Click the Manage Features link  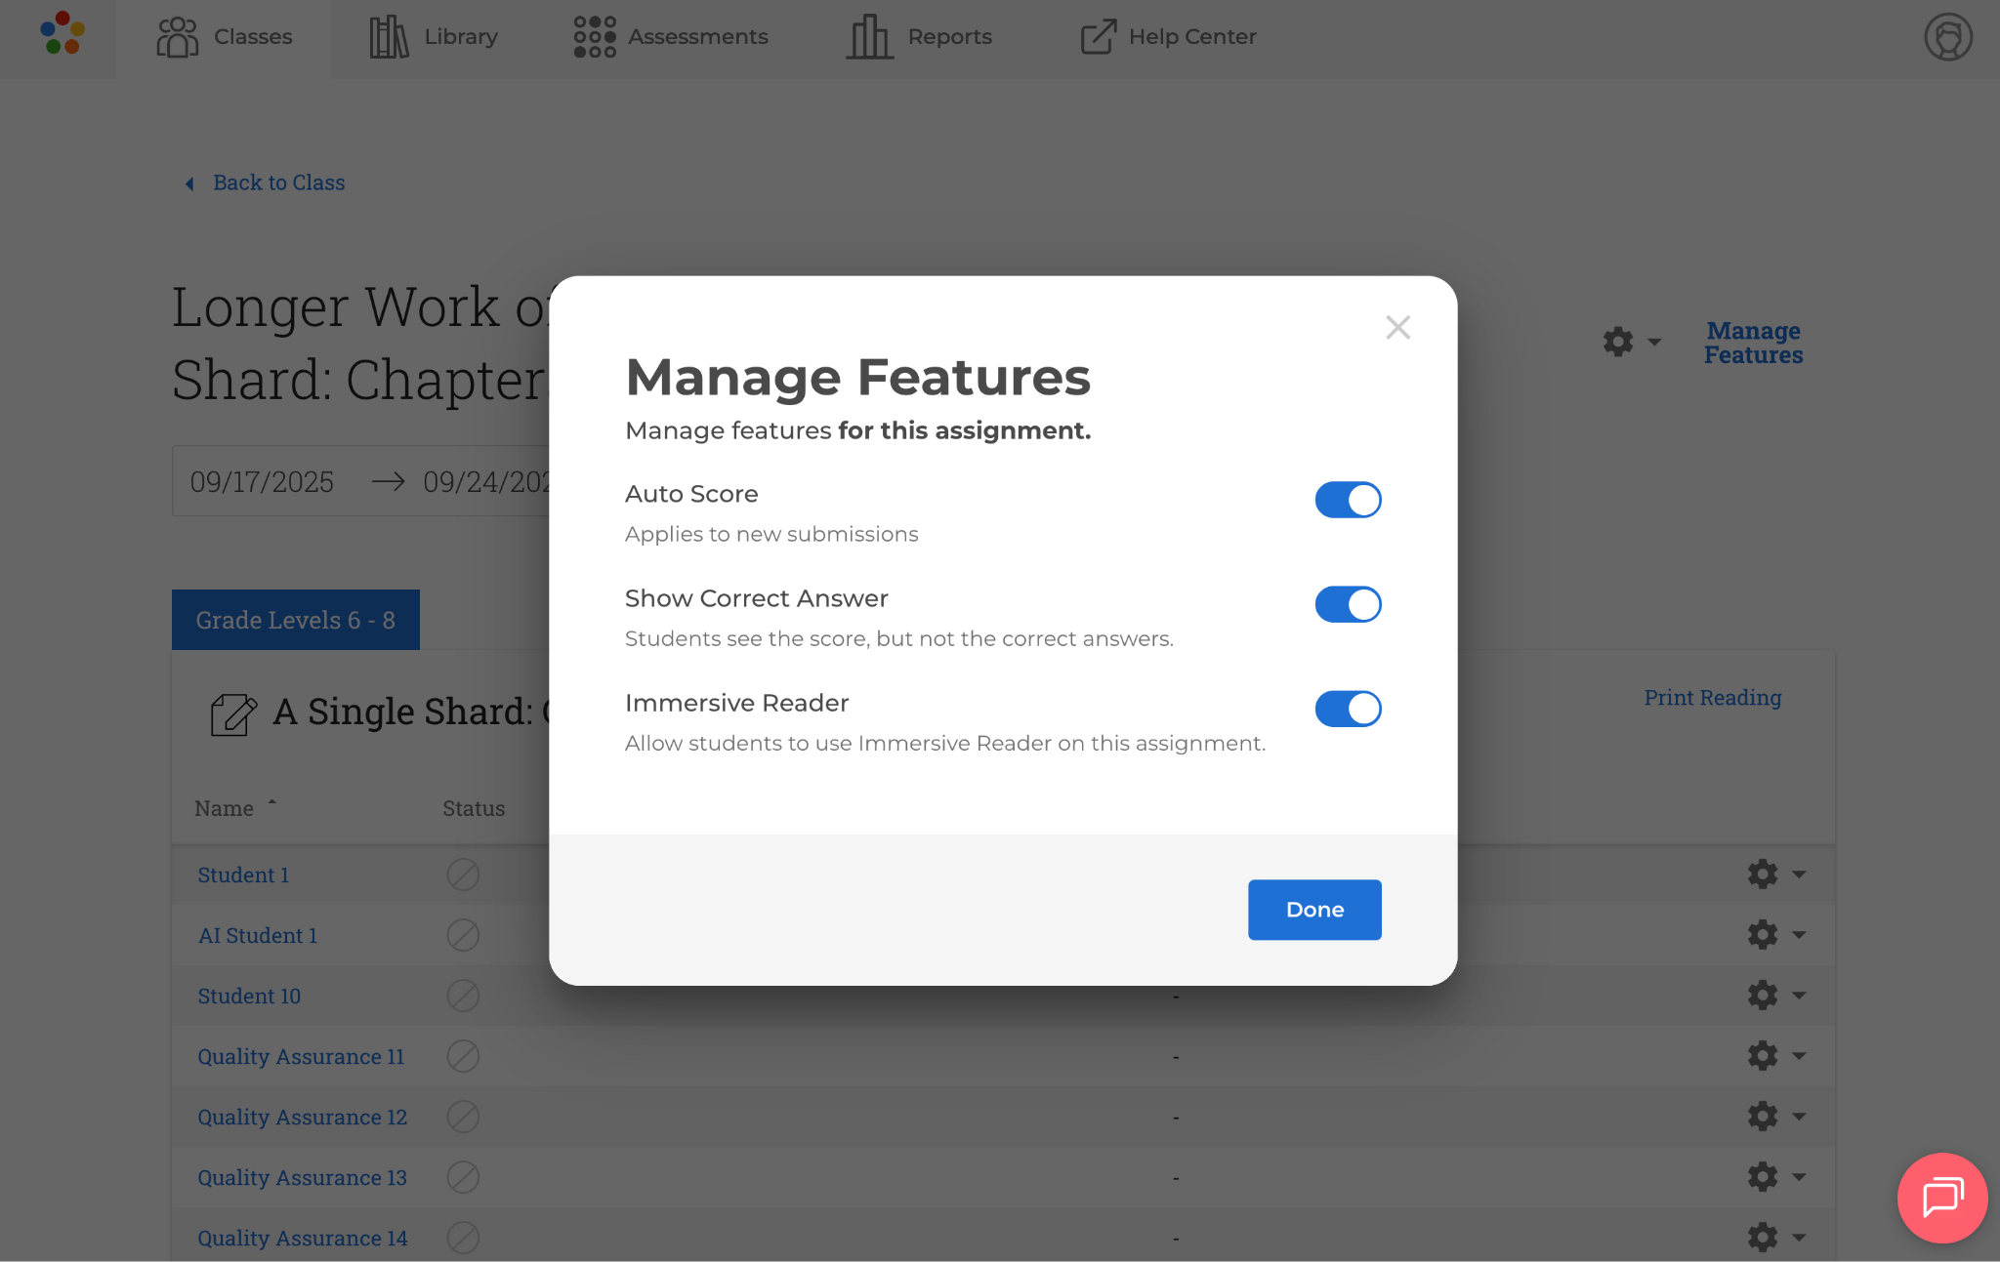click(x=1754, y=343)
